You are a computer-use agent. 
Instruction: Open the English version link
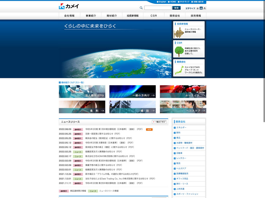161,2
